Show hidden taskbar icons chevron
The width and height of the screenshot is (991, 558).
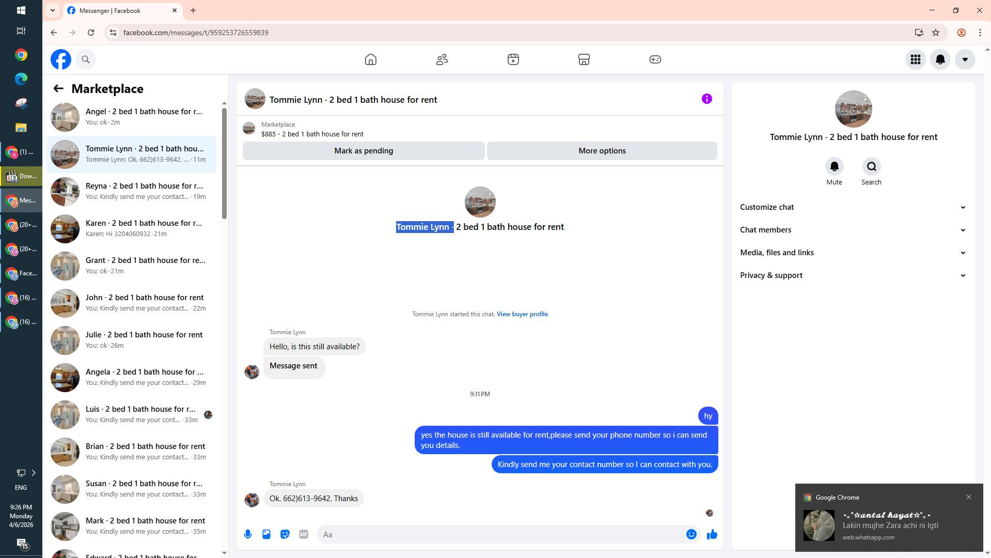pyautogui.click(x=34, y=473)
